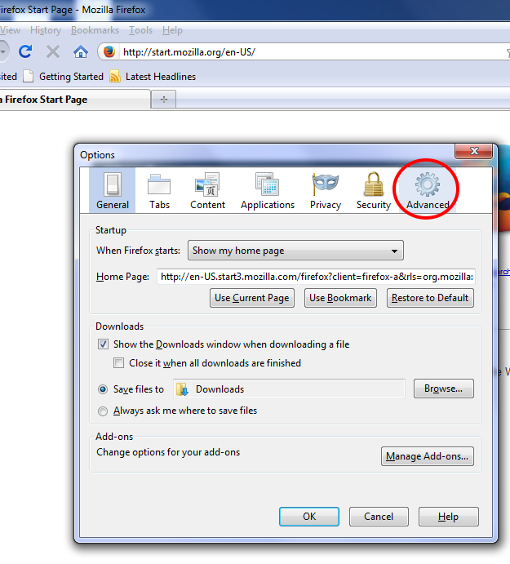Confirm the Options dialog with OK

point(309,517)
